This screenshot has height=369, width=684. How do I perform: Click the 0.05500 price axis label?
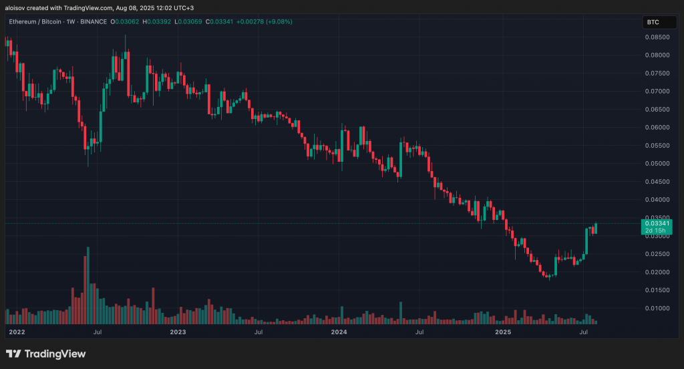click(x=657, y=146)
